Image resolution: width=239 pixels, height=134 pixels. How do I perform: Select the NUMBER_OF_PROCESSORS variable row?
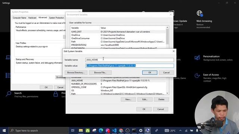point(118,84)
